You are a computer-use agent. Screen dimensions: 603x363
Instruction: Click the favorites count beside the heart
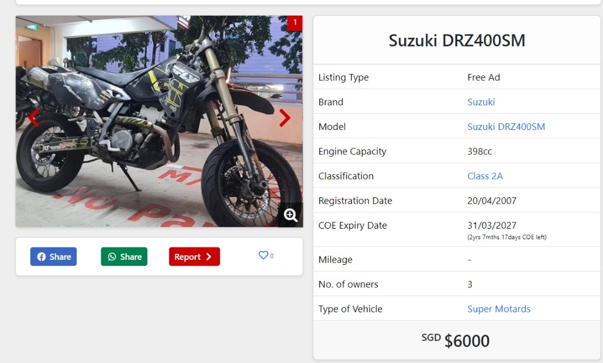(x=272, y=256)
